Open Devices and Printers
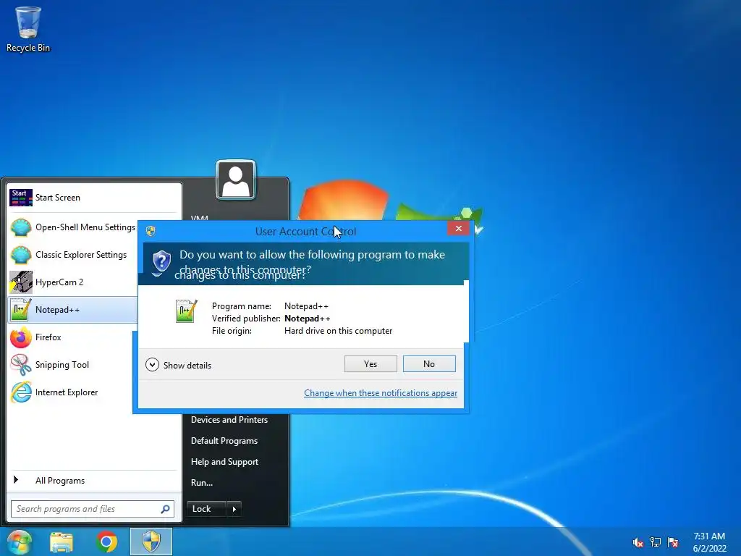The image size is (741, 556). [x=229, y=420]
